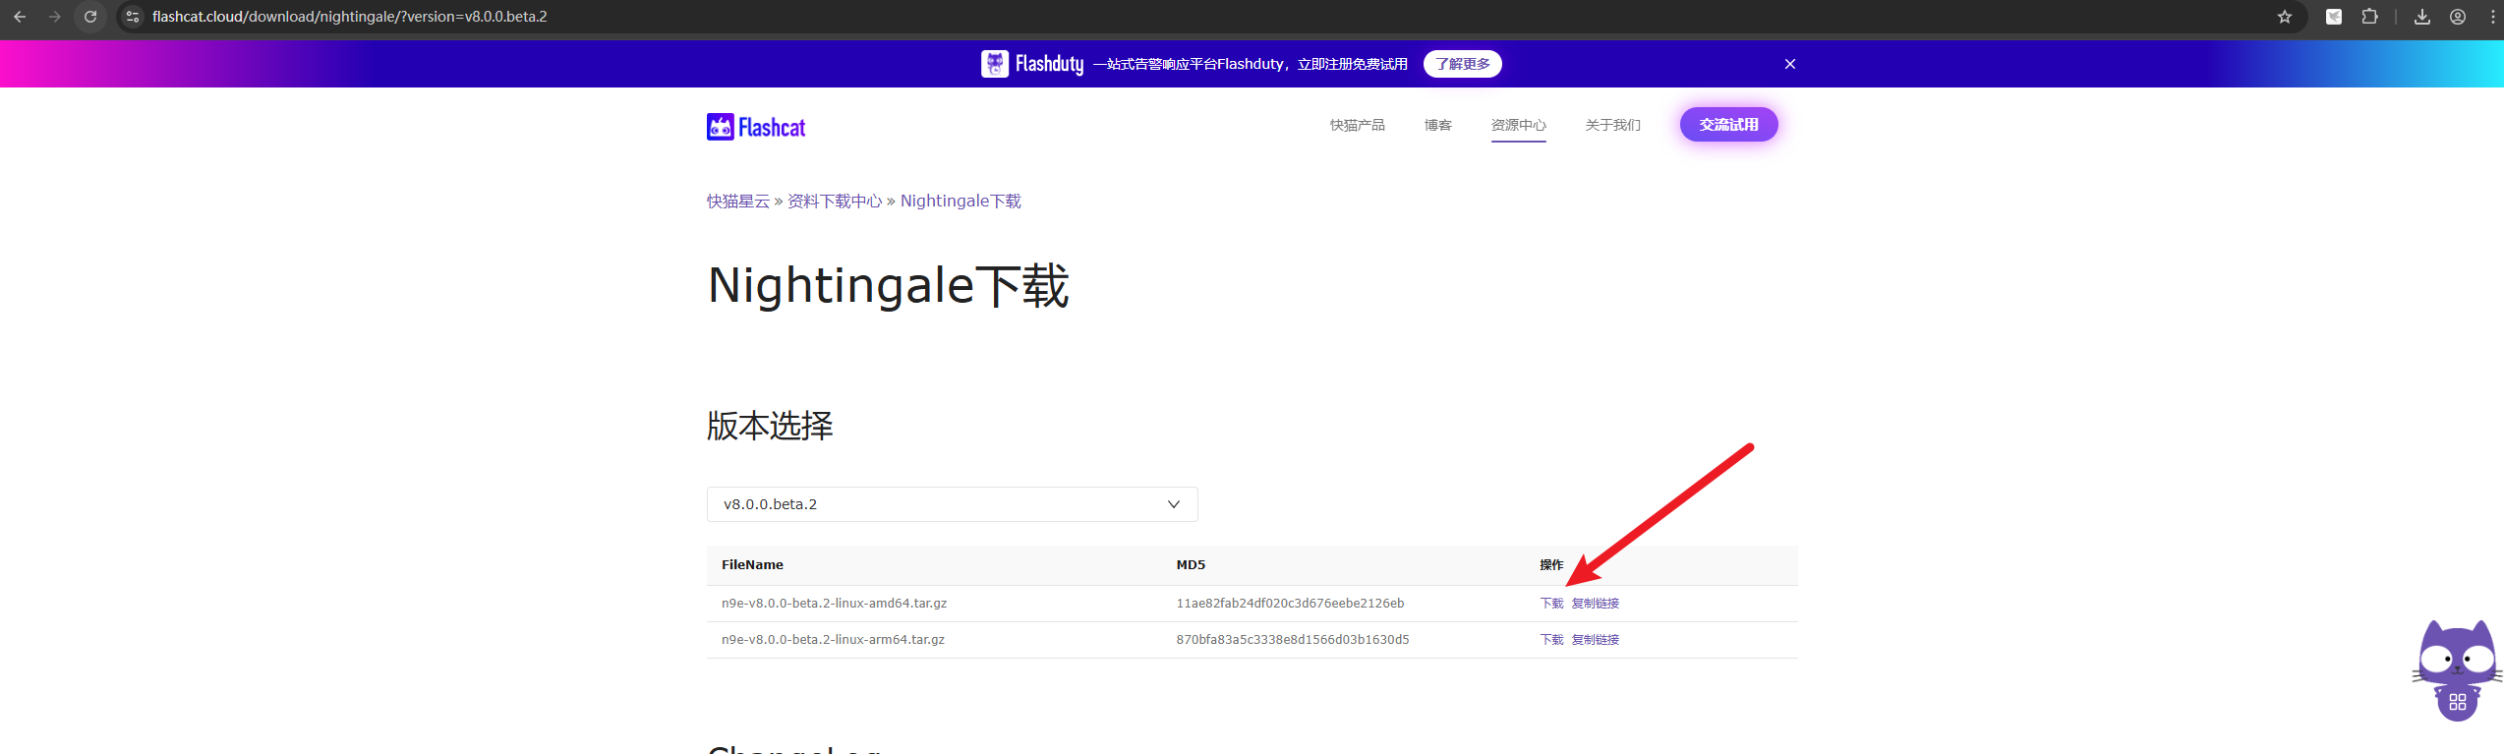2504x754 pixels.
Task: Click the 了解更多 banner button
Action: pos(1463,64)
